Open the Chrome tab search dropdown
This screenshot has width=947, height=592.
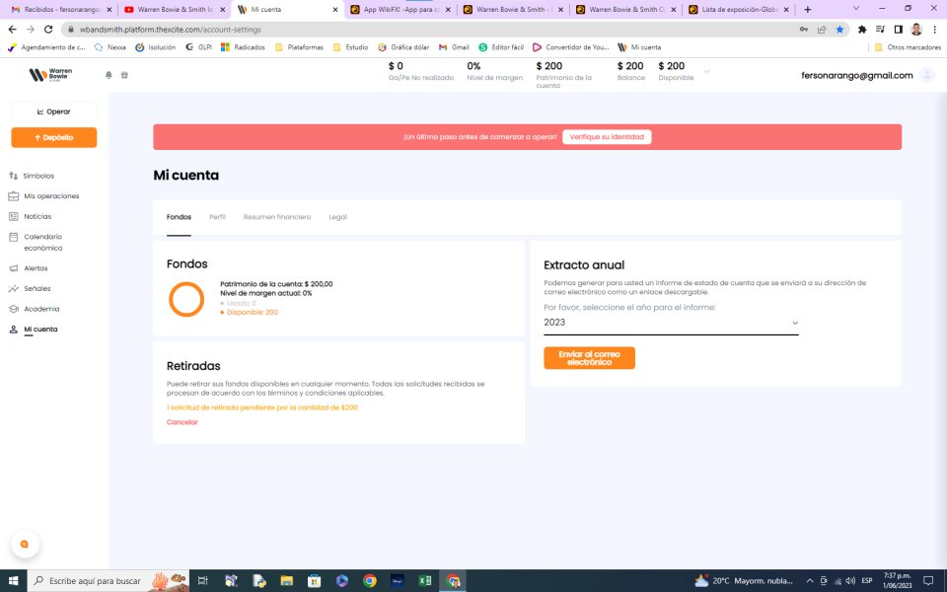856,9
